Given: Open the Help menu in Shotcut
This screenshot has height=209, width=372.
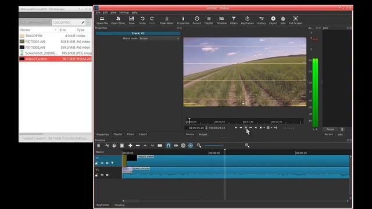Looking at the screenshot, I should (x=134, y=12).
